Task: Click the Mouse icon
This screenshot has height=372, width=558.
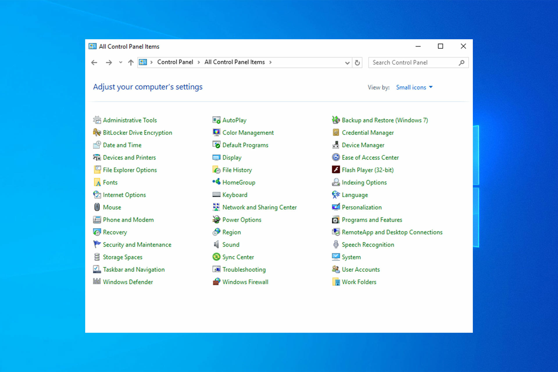Action: click(x=97, y=207)
